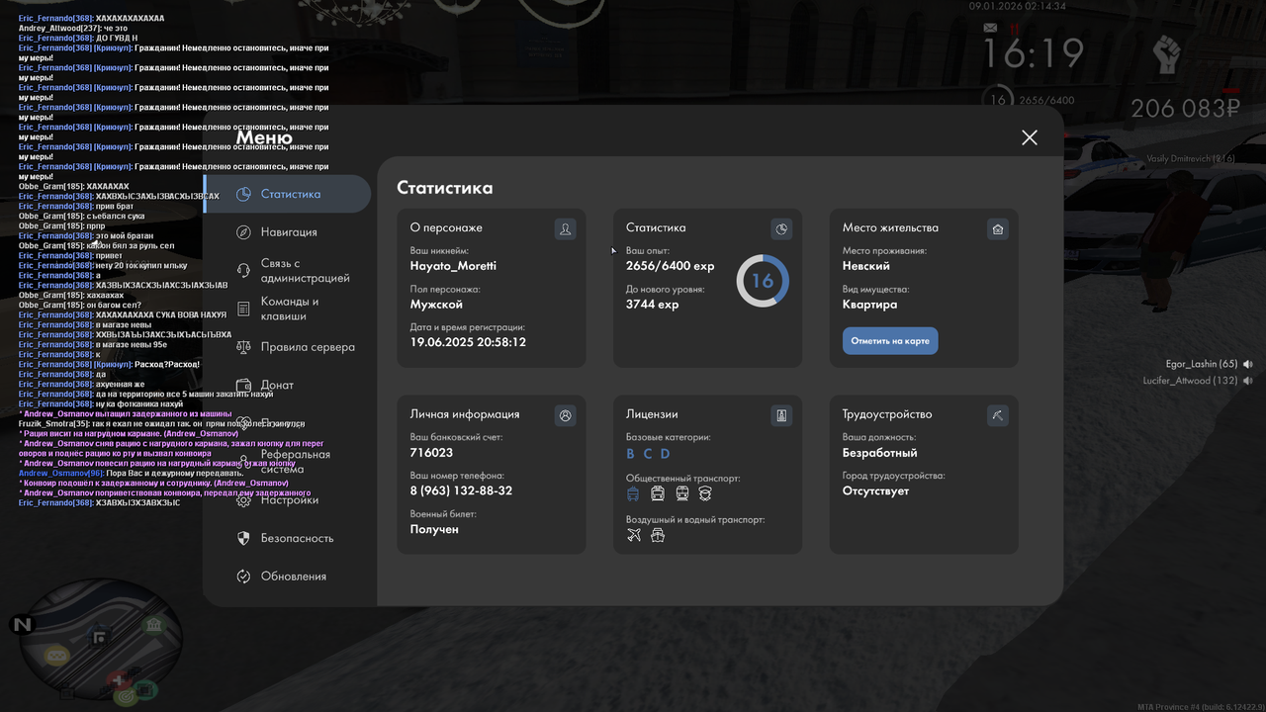Click the chart icon on Статистика card
The height and width of the screenshot is (712, 1266).
tap(781, 229)
